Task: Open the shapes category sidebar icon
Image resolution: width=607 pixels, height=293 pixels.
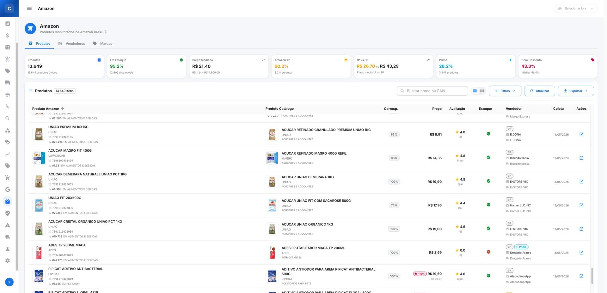Action: 8,130
